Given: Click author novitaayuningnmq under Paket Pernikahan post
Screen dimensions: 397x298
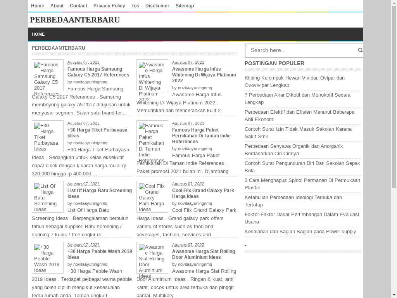Looking at the screenshot, I should (x=195, y=149).
